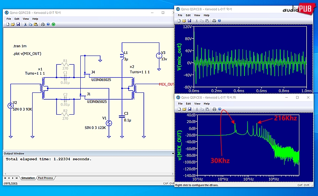
Task: Click Open folder icon in schematic window toolbar
Action: pyautogui.click(x=13, y=25)
